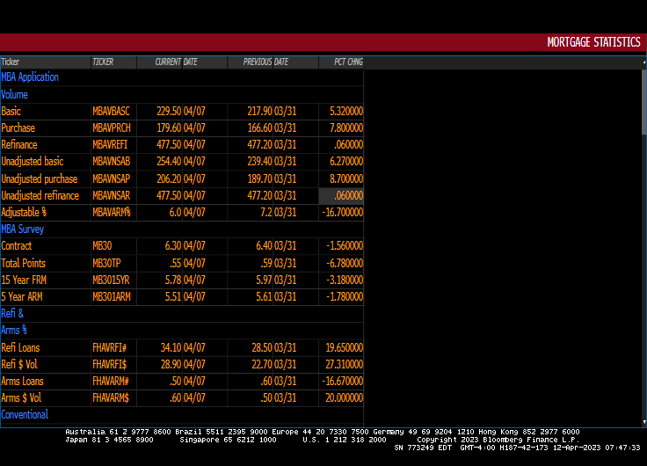The height and width of the screenshot is (466, 647).
Task: Open the MBAVBASC ticker
Action: [111, 112]
